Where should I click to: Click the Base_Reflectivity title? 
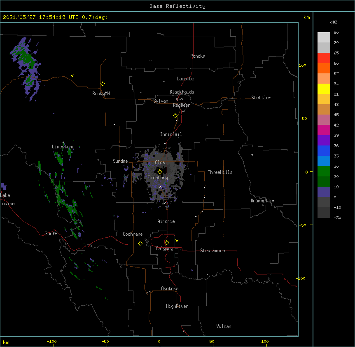[x=177, y=6]
